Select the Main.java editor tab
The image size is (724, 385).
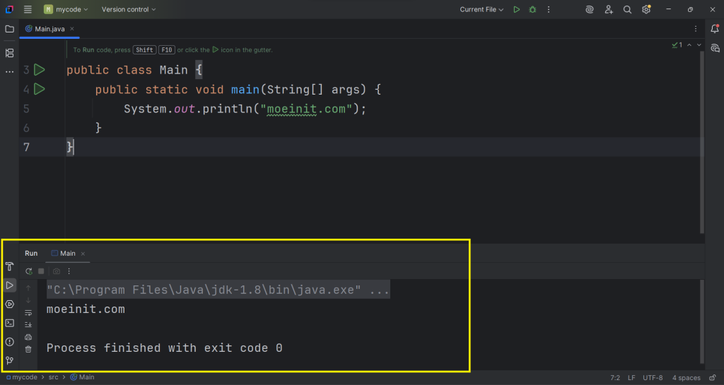(x=49, y=28)
